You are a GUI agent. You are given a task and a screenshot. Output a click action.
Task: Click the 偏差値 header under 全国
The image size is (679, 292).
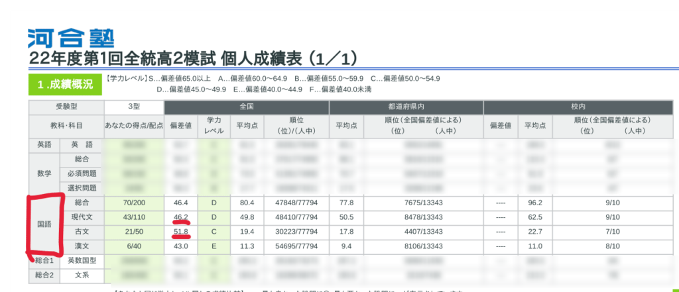180,126
